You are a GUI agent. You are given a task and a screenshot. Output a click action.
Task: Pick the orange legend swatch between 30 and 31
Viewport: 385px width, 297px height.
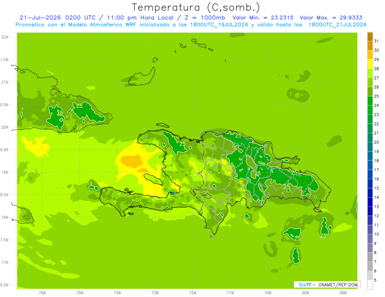(x=370, y=45)
